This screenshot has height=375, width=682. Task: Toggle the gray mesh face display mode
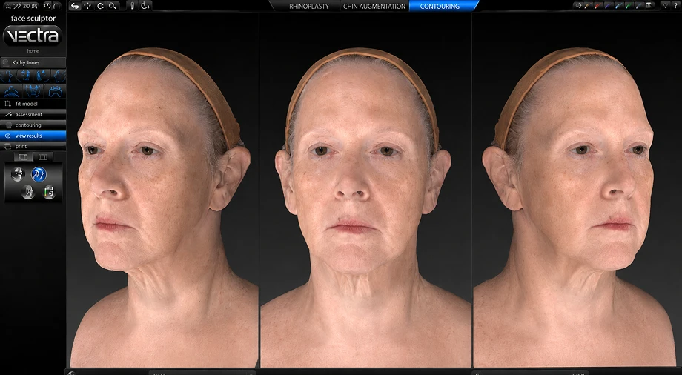(18, 174)
